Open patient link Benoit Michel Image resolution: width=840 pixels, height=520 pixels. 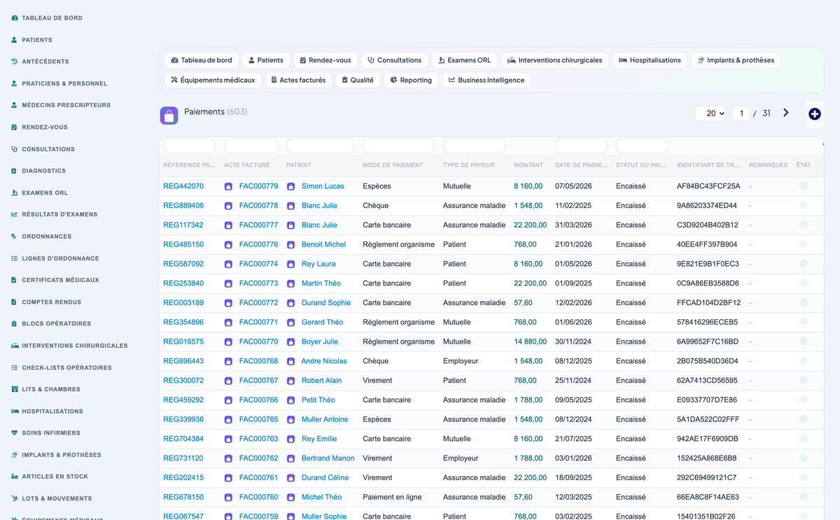[x=323, y=244]
